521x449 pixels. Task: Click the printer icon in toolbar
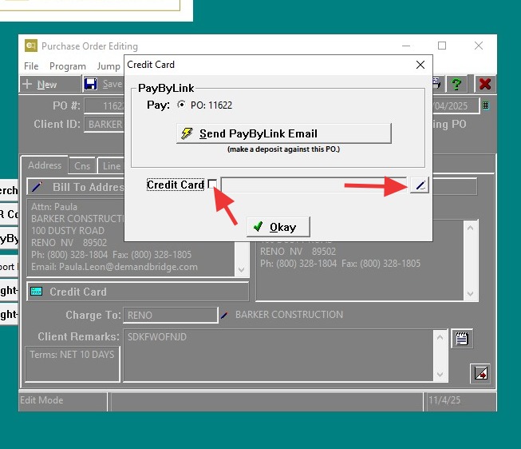click(436, 84)
